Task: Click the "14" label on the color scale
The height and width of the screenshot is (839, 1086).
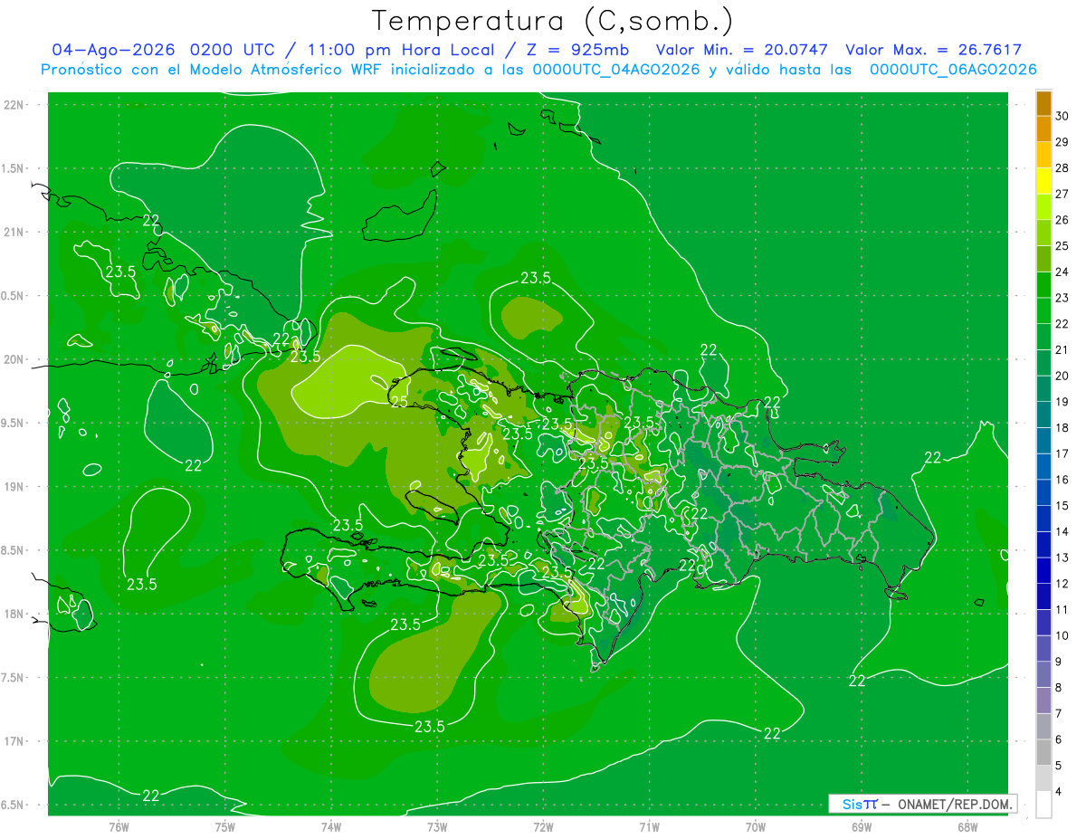Action: coord(1063,532)
